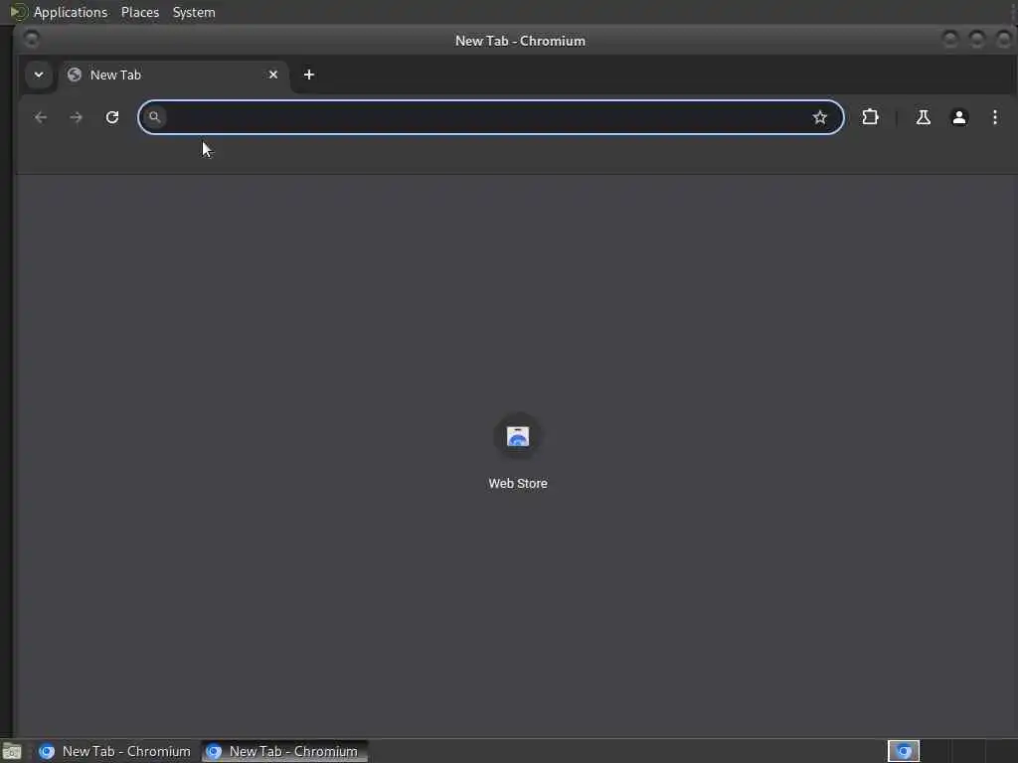Image resolution: width=1018 pixels, height=763 pixels.
Task: Click the window menu button in title bar
Action: [31, 40]
